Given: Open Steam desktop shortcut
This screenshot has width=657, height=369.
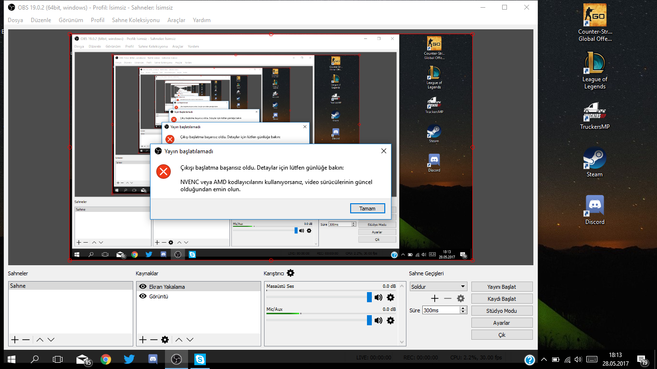Looking at the screenshot, I should point(595,162).
